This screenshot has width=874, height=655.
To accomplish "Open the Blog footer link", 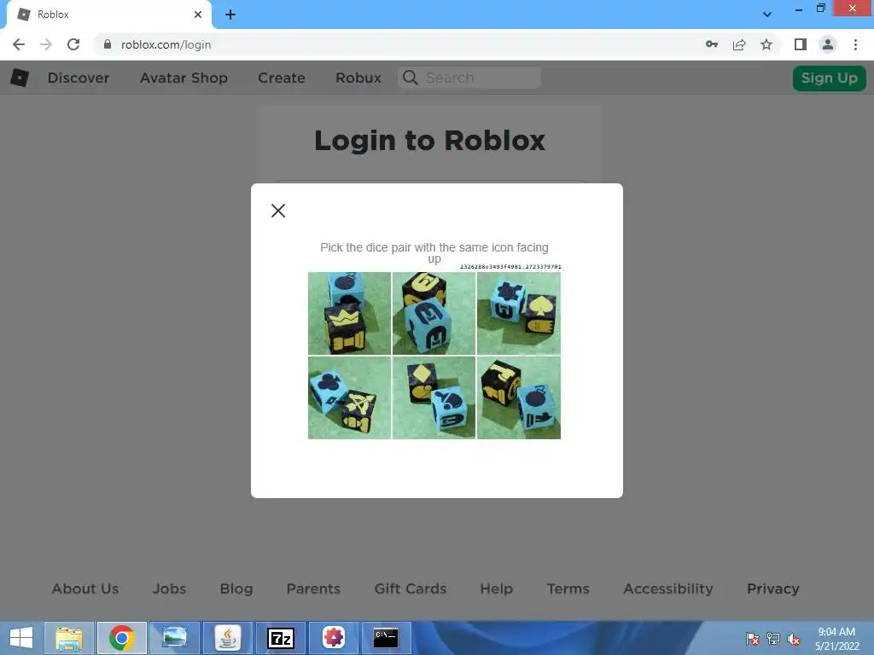I will click(x=236, y=588).
